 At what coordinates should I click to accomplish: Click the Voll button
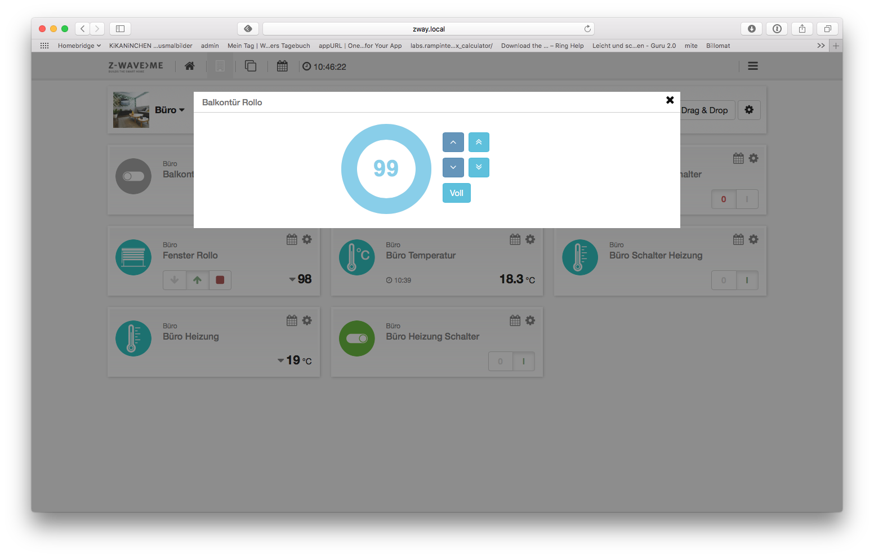(456, 193)
